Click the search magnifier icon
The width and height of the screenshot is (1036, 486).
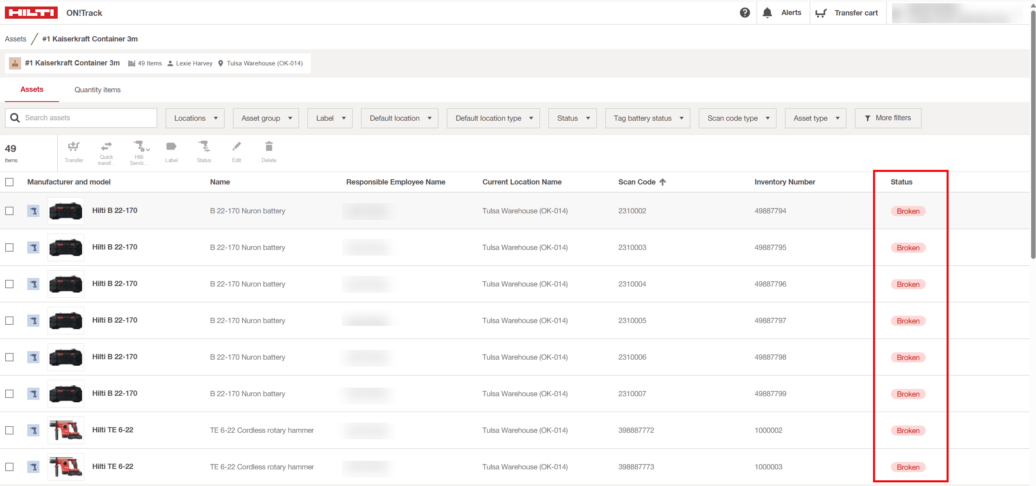[15, 118]
